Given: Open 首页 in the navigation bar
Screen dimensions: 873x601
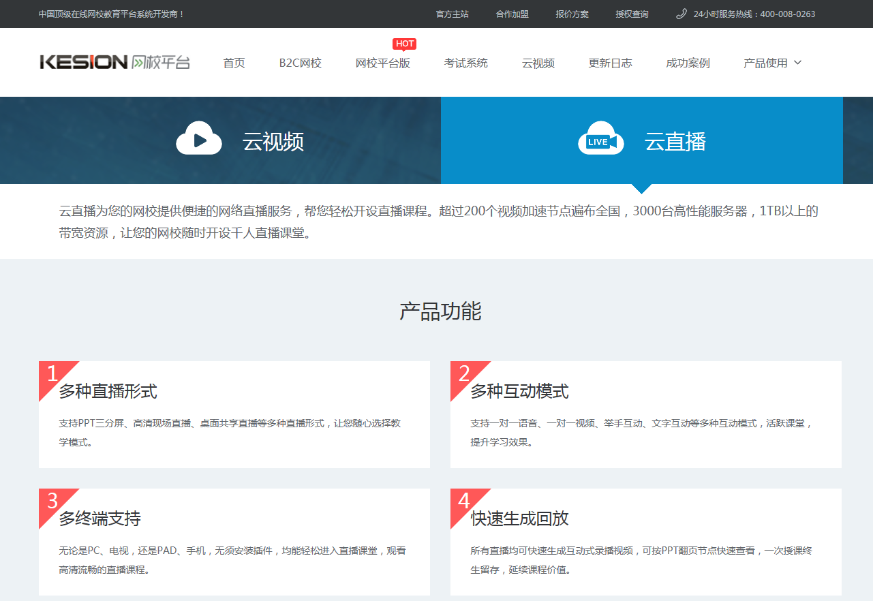Looking at the screenshot, I should (233, 62).
